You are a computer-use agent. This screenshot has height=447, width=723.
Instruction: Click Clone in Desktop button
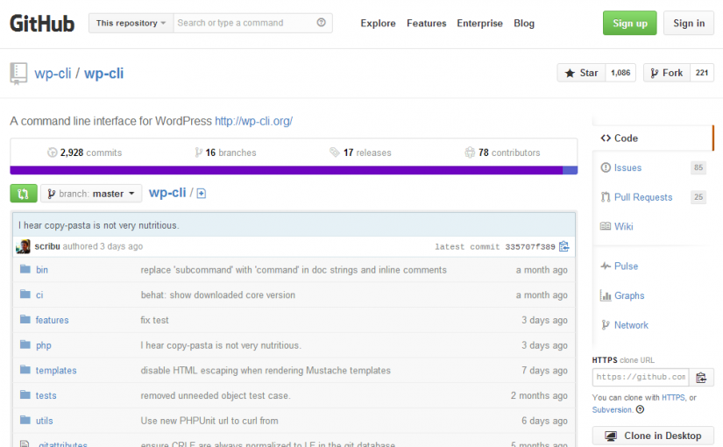pyautogui.click(x=653, y=436)
